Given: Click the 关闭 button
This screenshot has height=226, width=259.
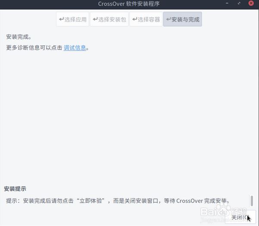Looking at the screenshot, I should [240, 217].
